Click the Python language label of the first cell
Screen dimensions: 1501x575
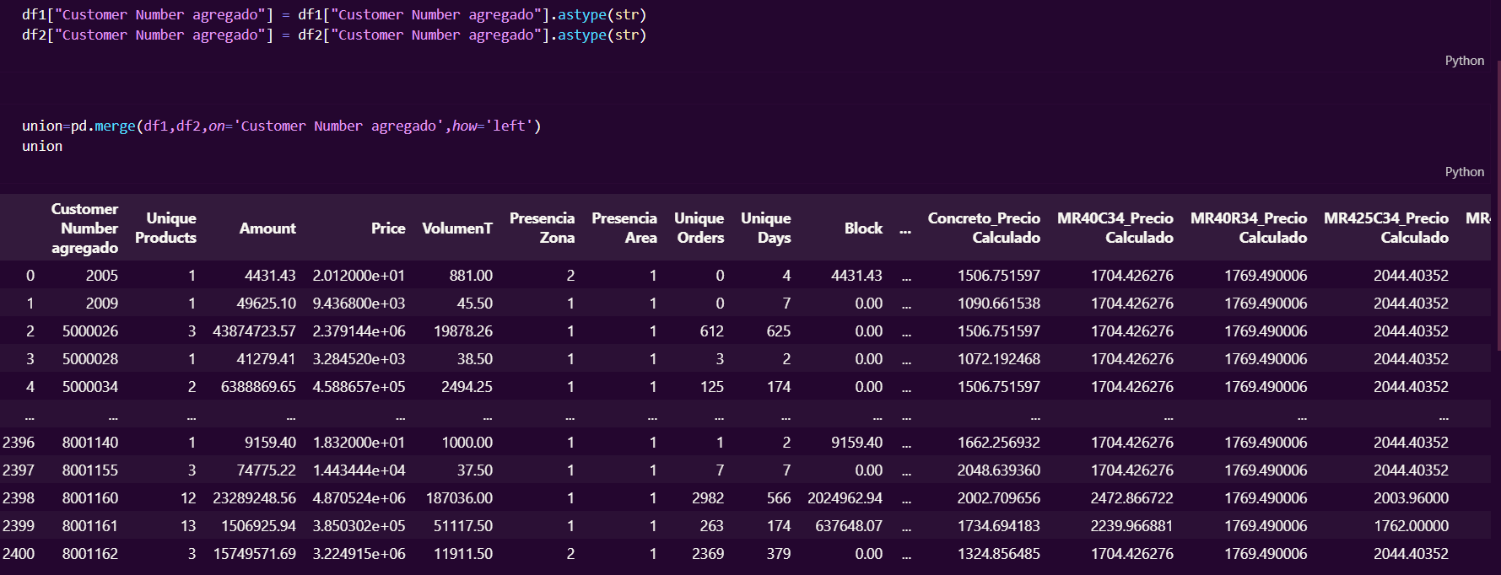pos(1464,61)
